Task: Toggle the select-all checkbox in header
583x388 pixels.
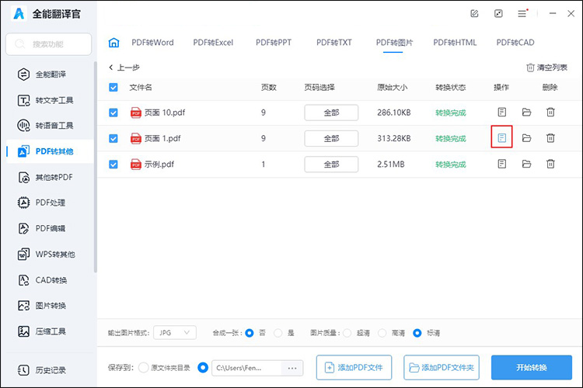Action: click(x=113, y=87)
